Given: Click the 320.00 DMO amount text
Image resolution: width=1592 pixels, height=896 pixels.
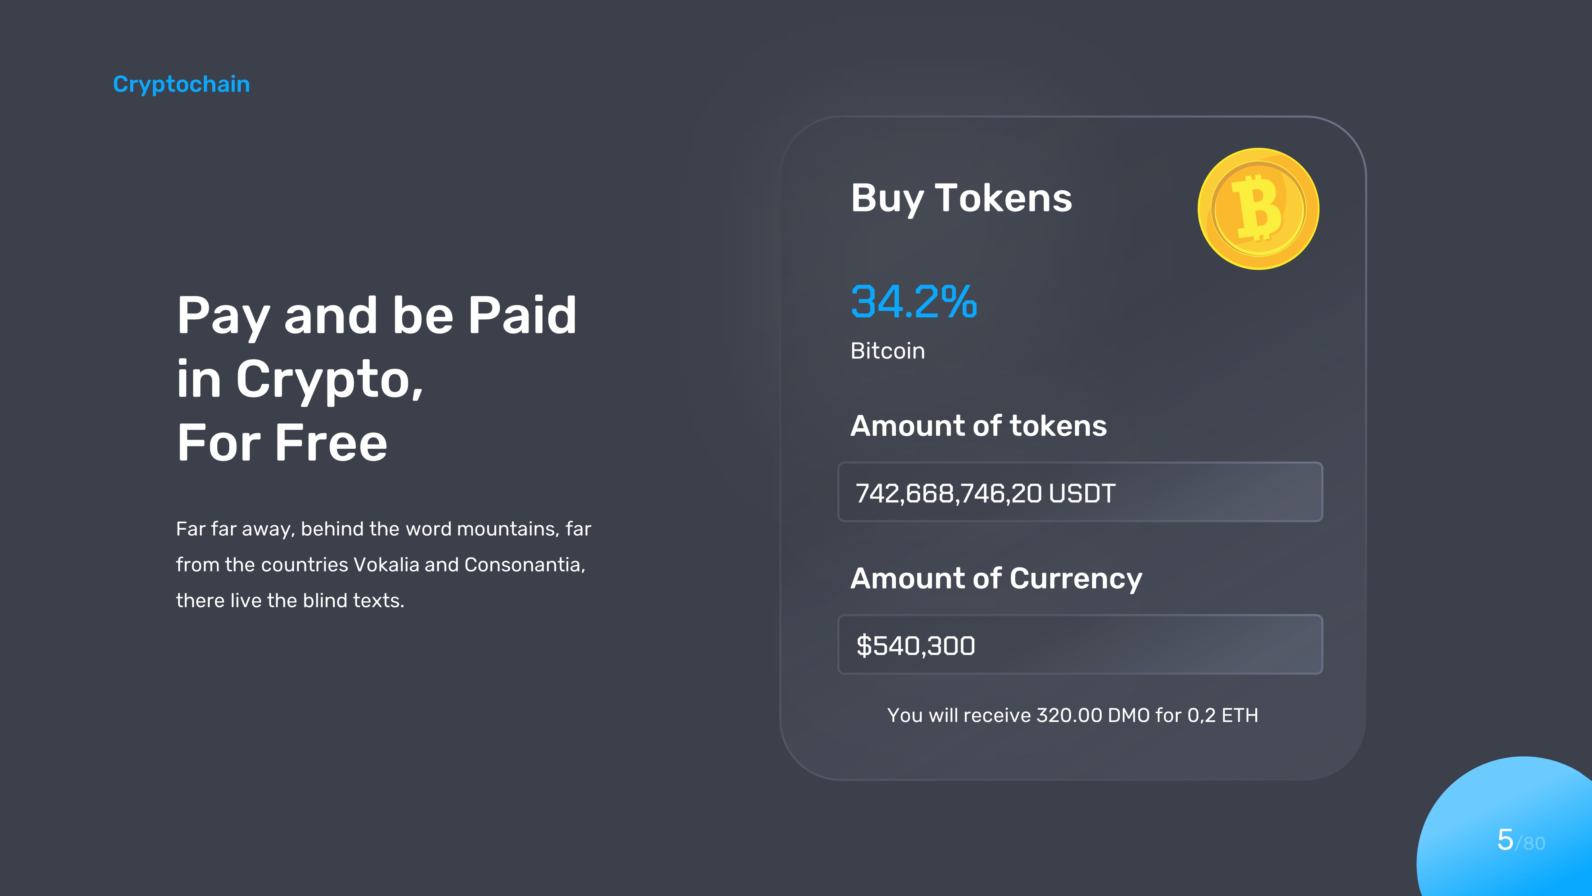Looking at the screenshot, I should click(x=1093, y=715).
